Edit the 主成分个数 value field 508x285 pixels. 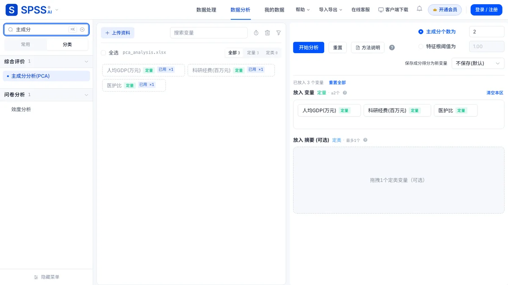(x=487, y=32)
